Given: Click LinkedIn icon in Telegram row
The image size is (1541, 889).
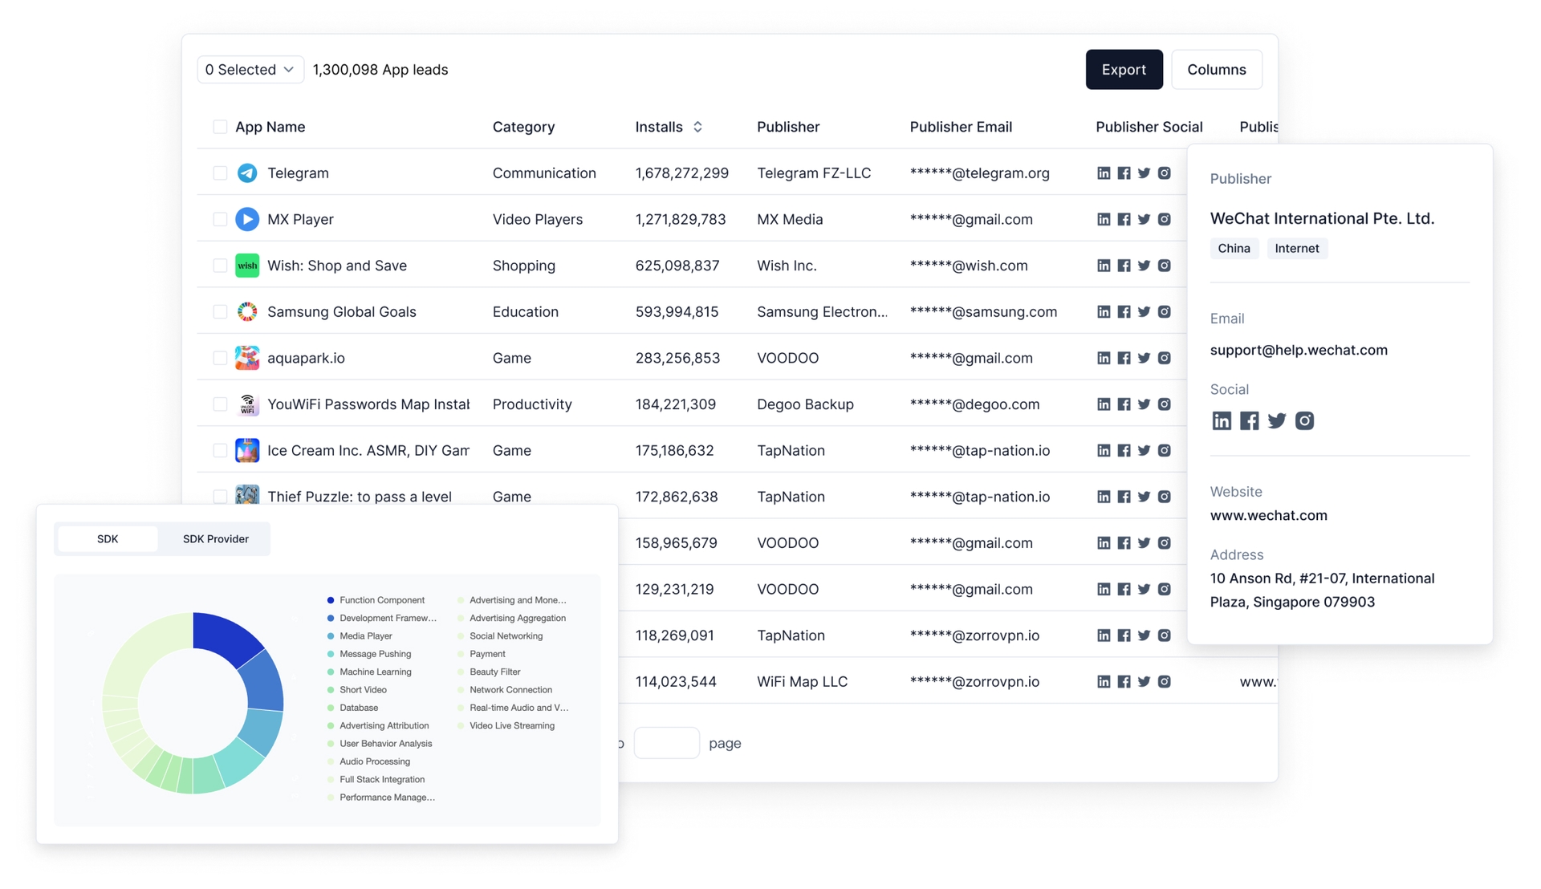Looking at the screenshot, I should [x=1104, y=173].
